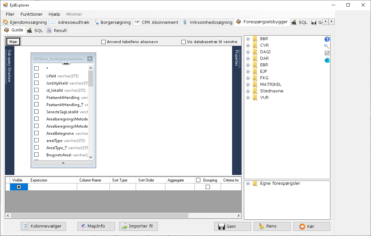Run the query with Kør button
The height and width of the screenshot is (236, 371).
coord(312,226)
